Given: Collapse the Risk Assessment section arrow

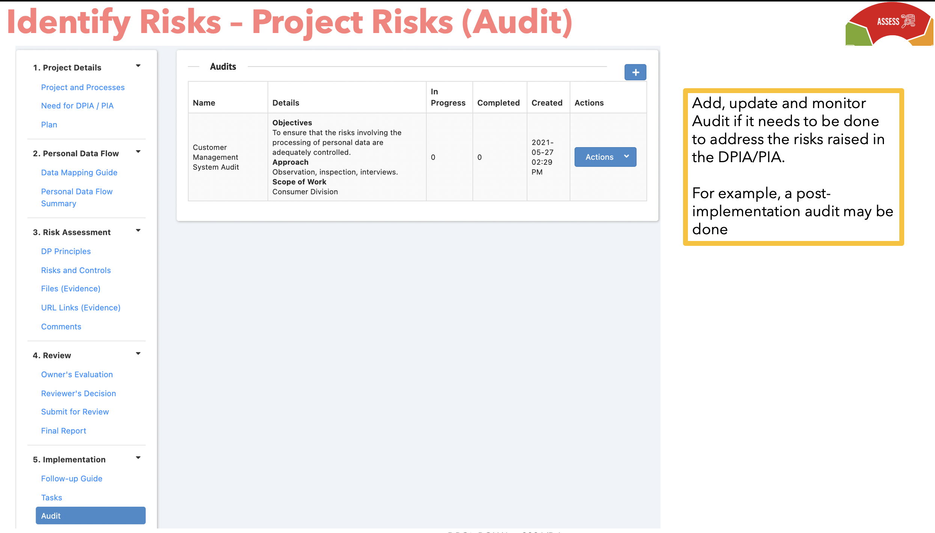Looking at the screenshot, I should tap(138, 231).
